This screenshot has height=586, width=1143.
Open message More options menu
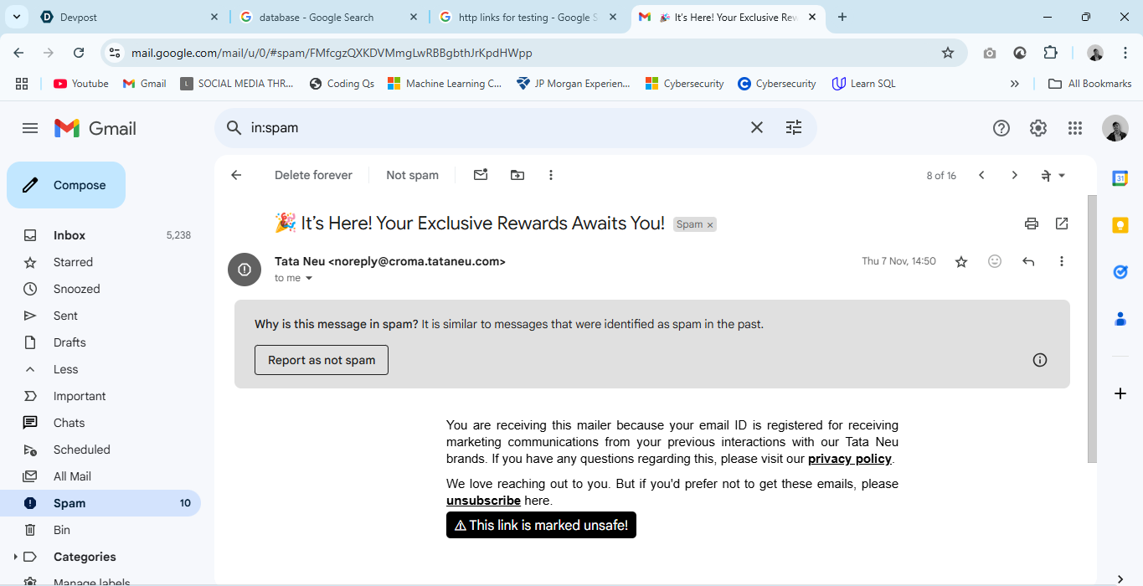(x=1062, y=261)
